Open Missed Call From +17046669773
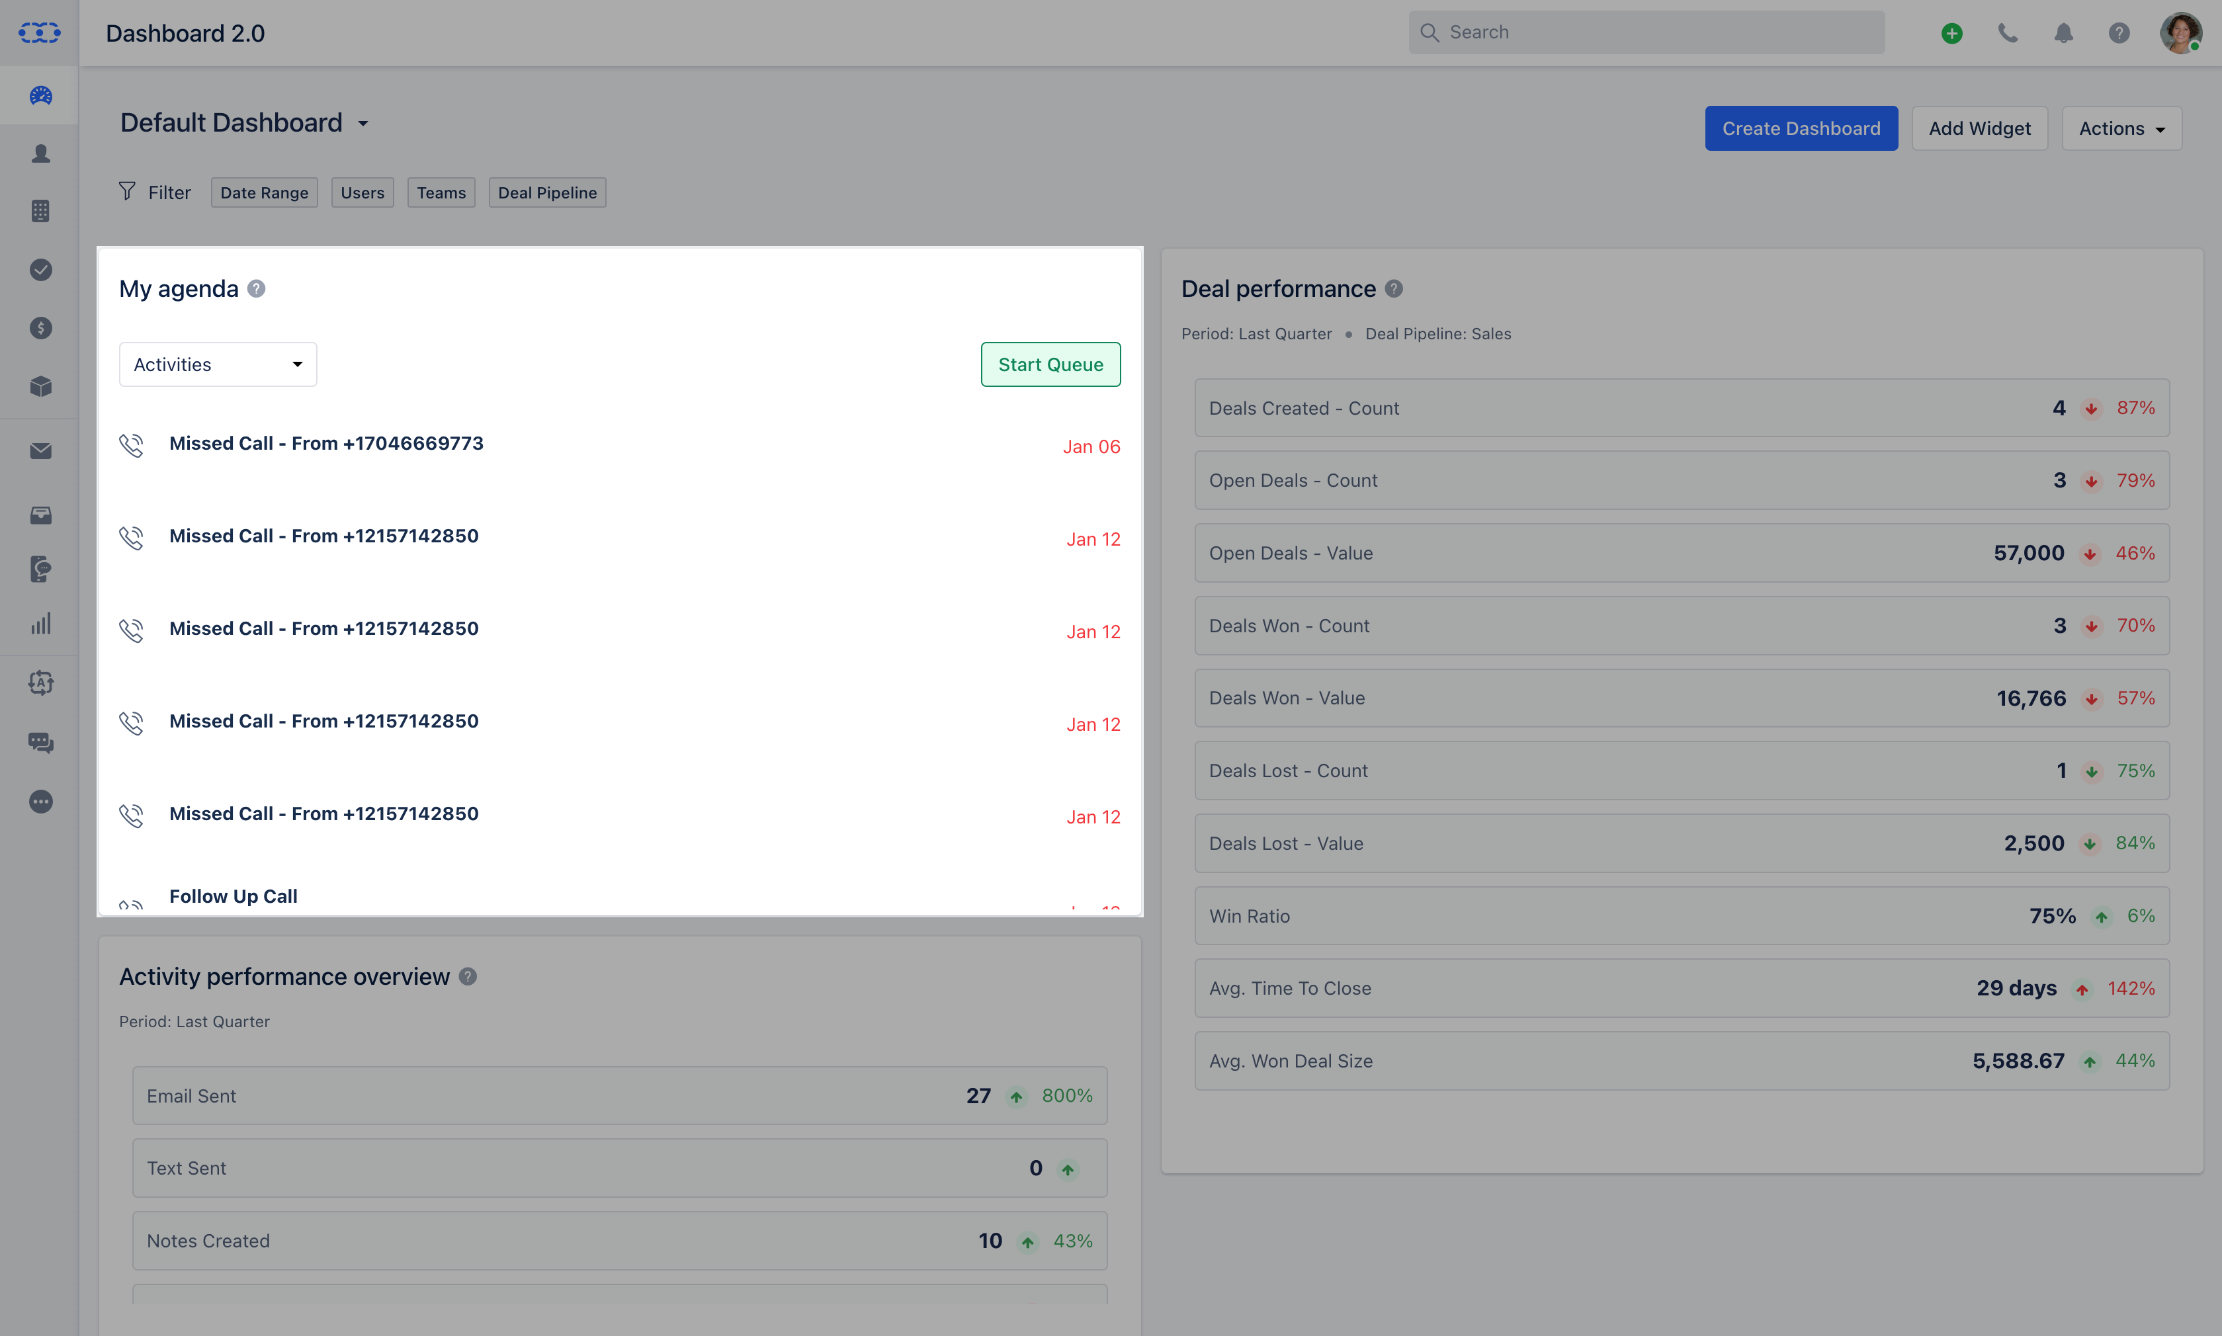This screenshot has height=1336, width=2222. [x=326, y=444]
